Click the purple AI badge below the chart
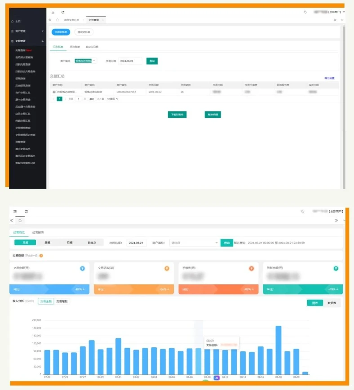The width and height of the screenshot is (354, 390). point(217,378)
